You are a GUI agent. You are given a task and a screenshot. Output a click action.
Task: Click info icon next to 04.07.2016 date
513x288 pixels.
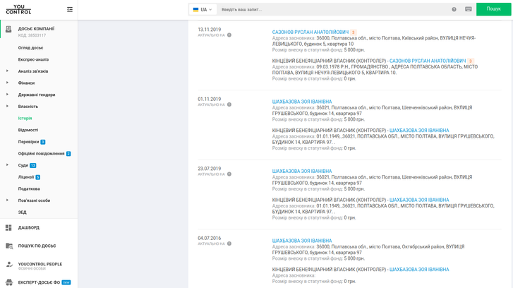[229, 244]
